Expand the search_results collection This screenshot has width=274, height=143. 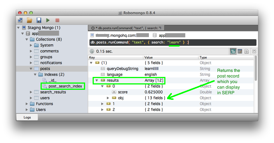[x=31, y=92]
